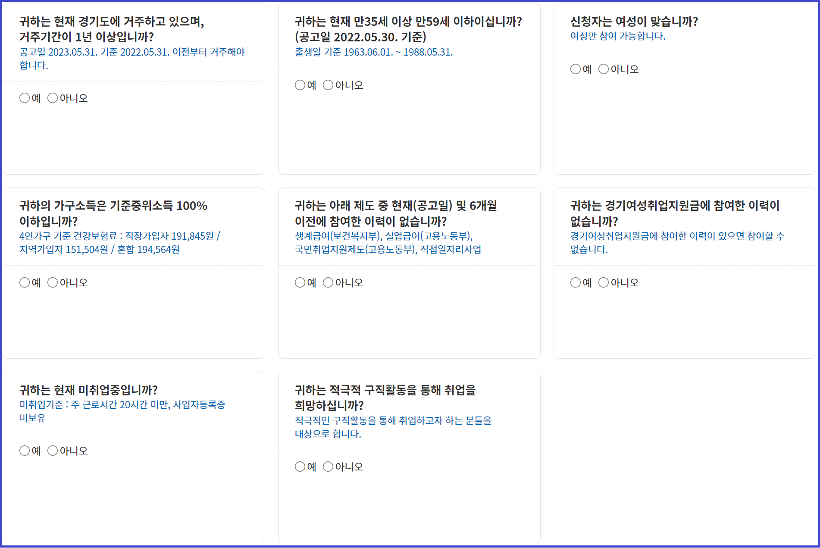Select '예' for the Gyeonggi women's employment grant question
Screen dimensions: 820x548
point(575,282)
